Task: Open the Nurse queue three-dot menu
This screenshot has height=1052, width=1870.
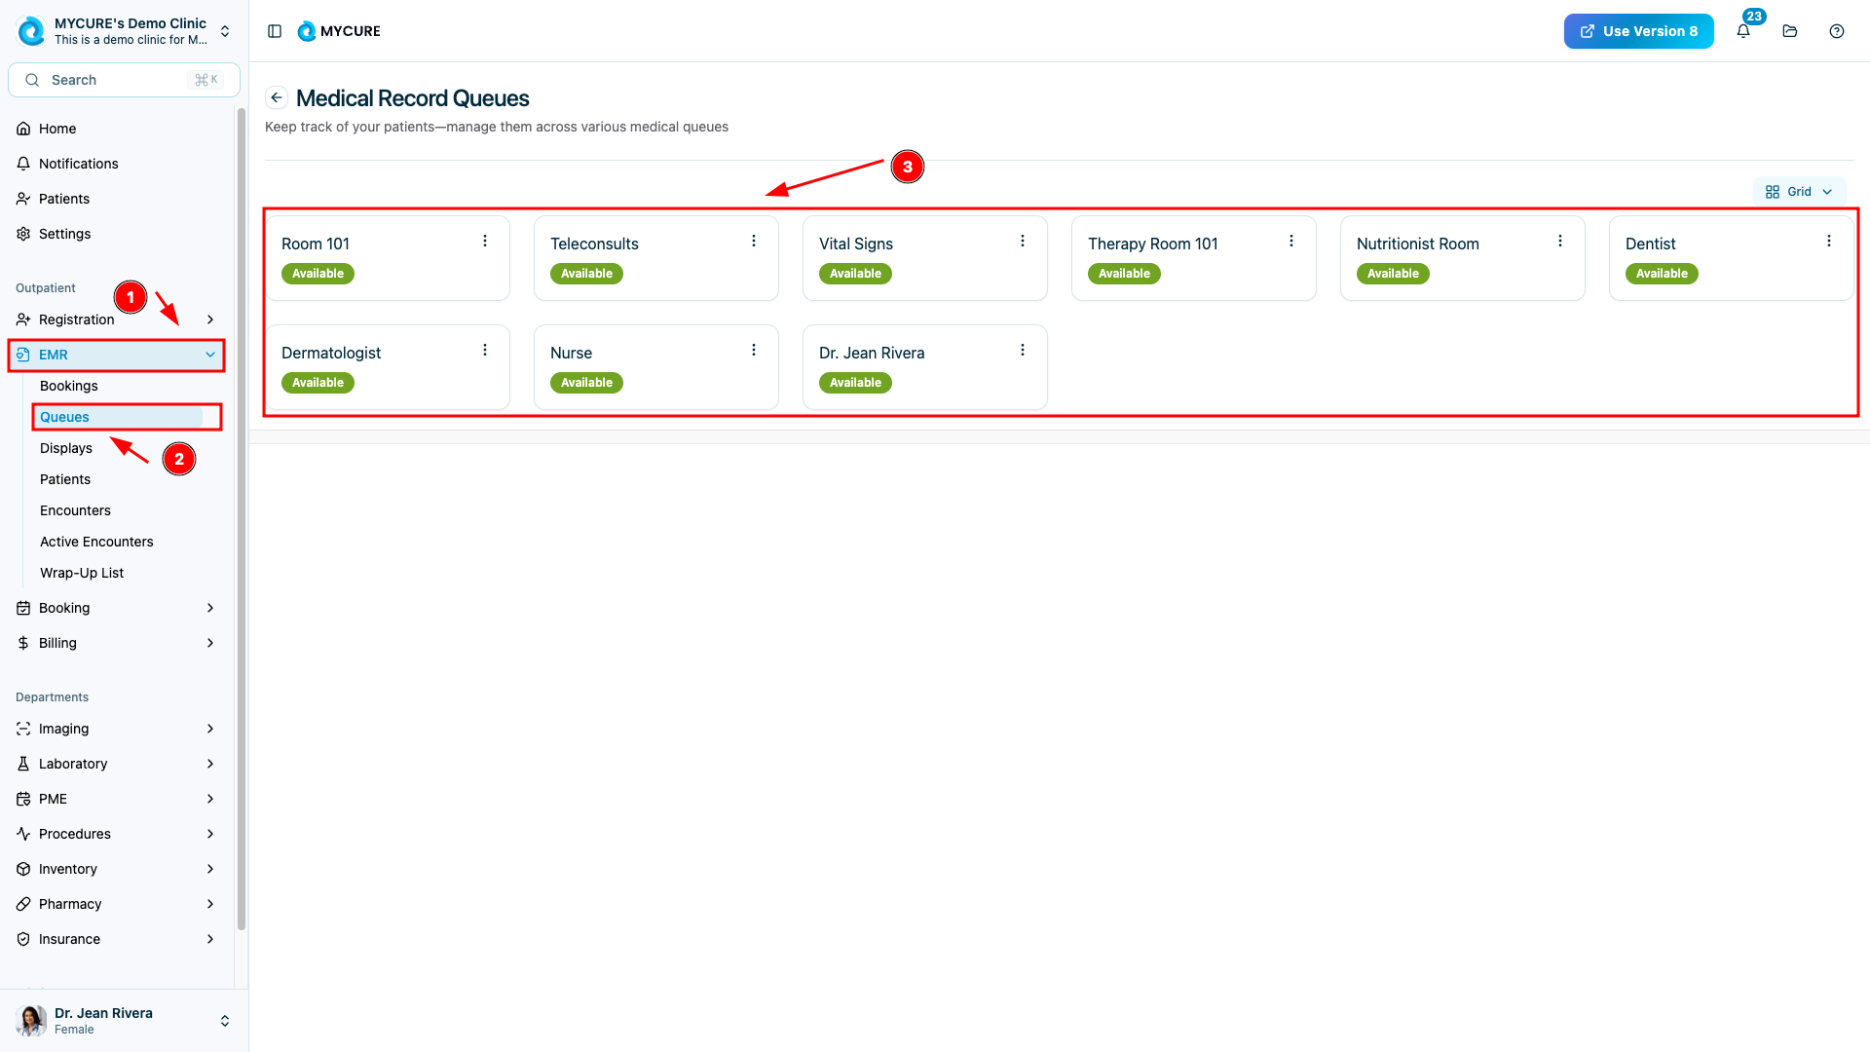Action: 754,350
